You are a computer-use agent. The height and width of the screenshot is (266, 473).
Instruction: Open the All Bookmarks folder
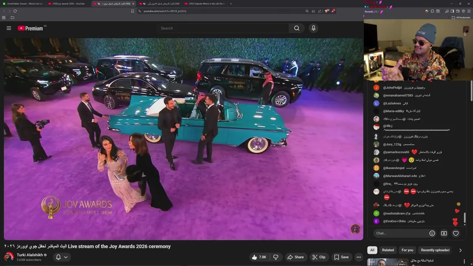click(461, 17)
